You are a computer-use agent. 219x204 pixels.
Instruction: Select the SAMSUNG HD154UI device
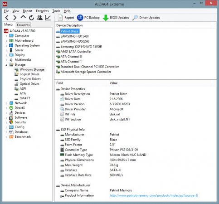pos(73,36)
